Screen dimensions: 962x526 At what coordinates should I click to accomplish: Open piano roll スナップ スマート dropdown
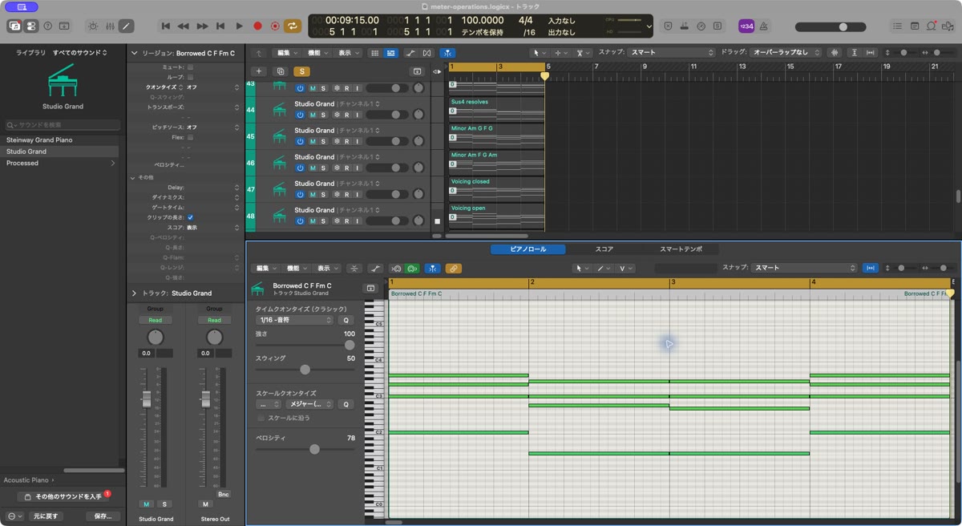pos(804,268)
